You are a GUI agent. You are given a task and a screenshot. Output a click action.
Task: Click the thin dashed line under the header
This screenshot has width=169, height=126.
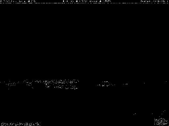pyautogui.click(x=84, y=3)
